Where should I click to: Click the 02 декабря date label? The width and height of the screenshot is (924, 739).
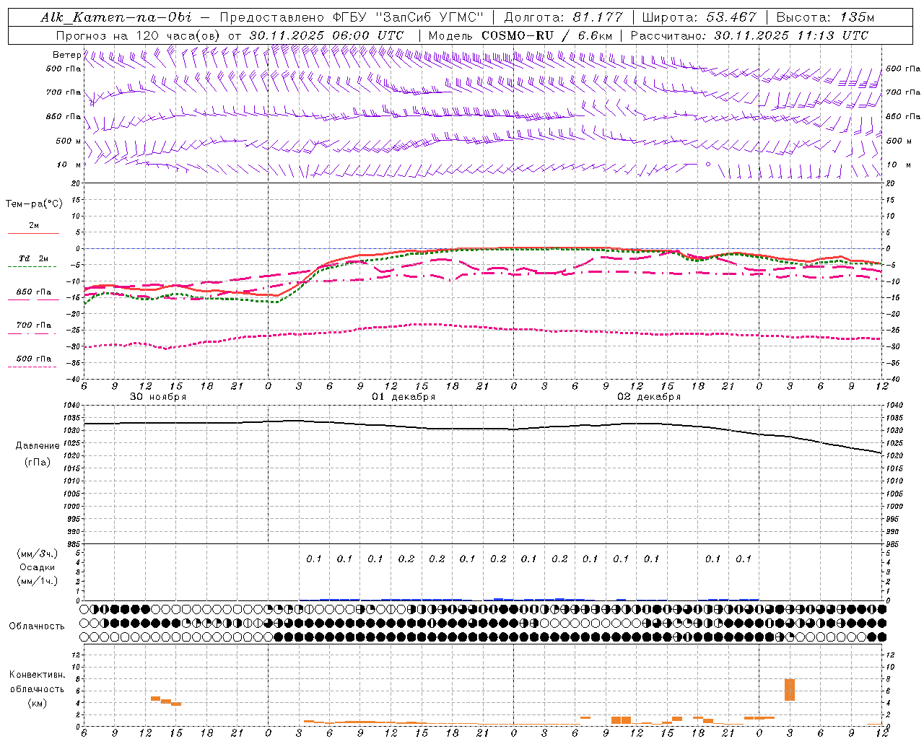tap(649, 397)
